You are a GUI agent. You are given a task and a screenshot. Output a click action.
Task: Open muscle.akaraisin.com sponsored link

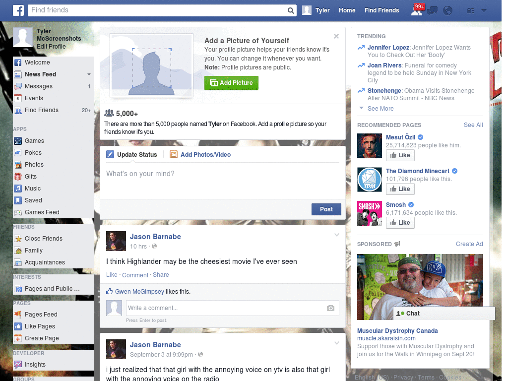pyautogui.click(x=386, y=338)
